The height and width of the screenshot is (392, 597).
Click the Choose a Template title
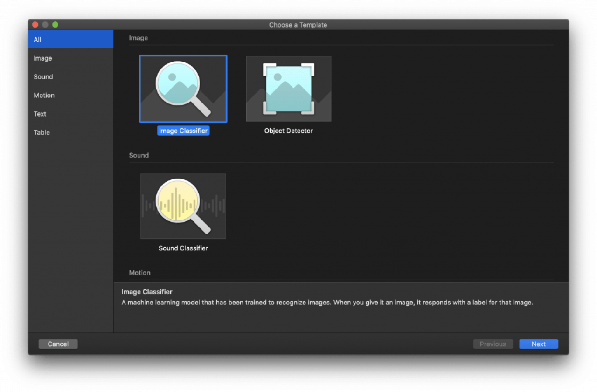point(298,25)
